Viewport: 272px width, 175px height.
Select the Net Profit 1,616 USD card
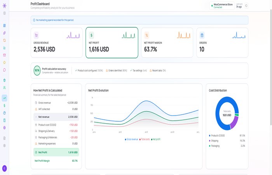(x=112, y=42)
